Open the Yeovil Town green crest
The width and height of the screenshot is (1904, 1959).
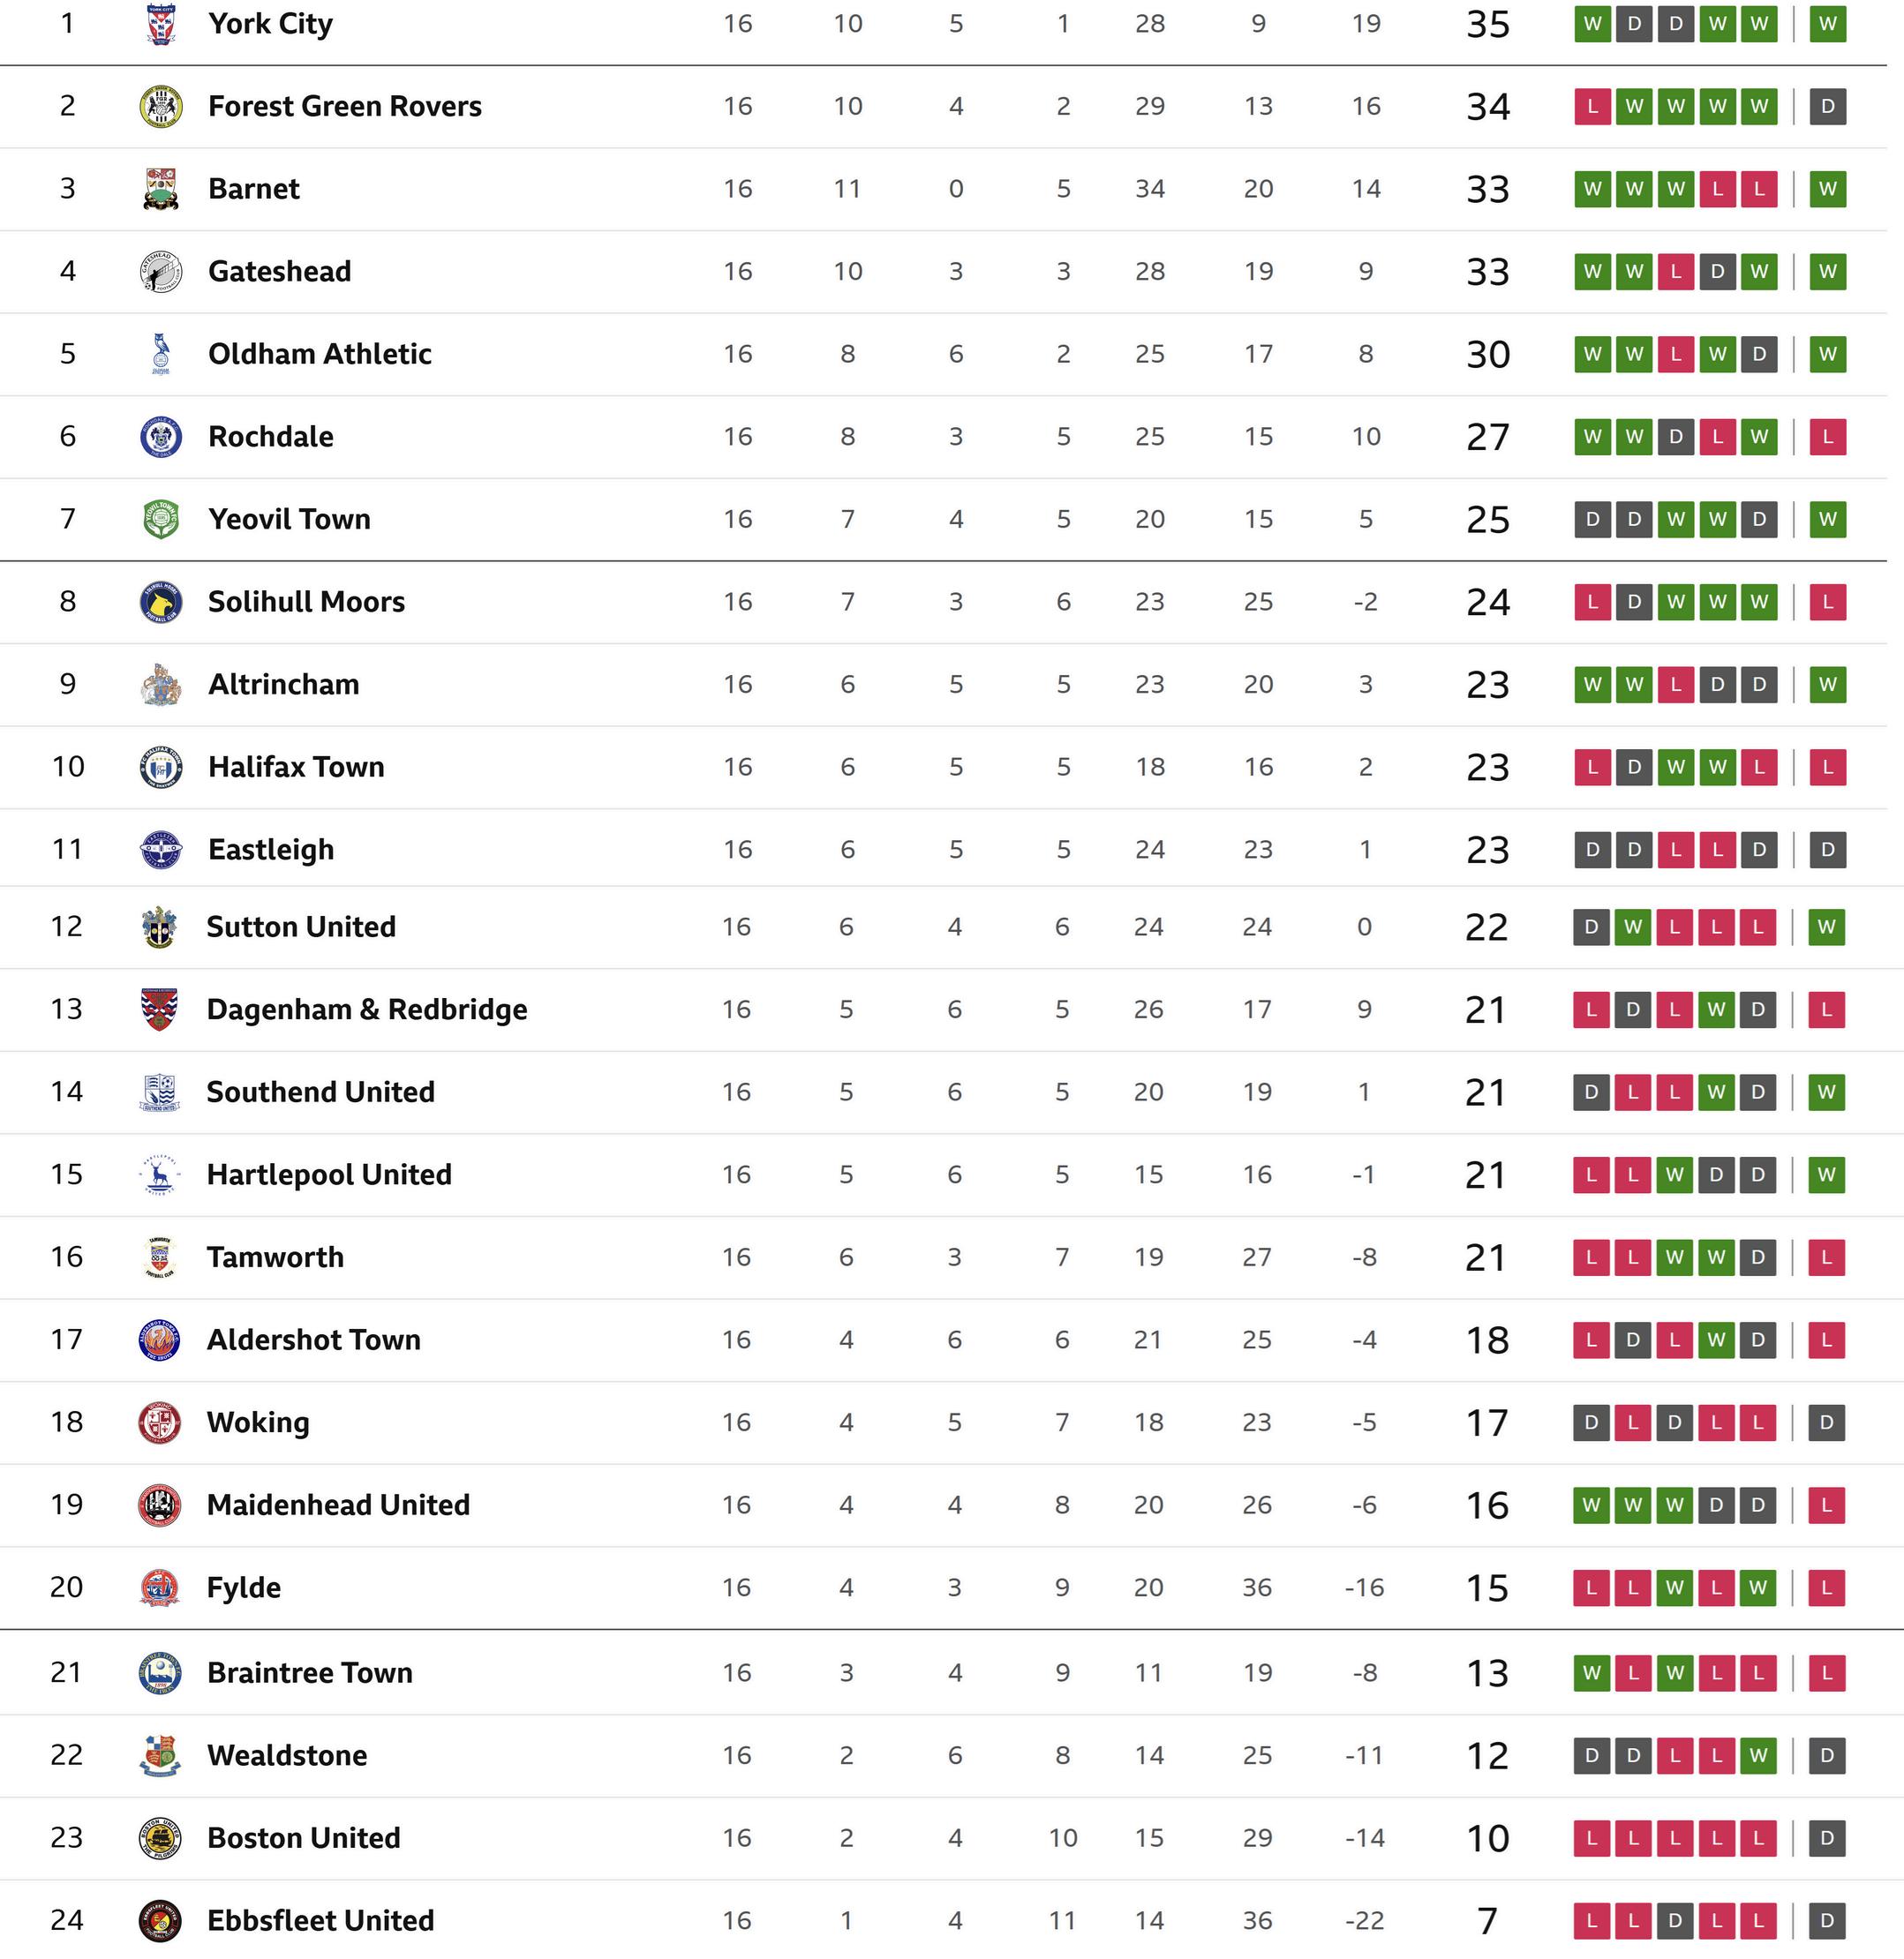(x=160, y=519)
